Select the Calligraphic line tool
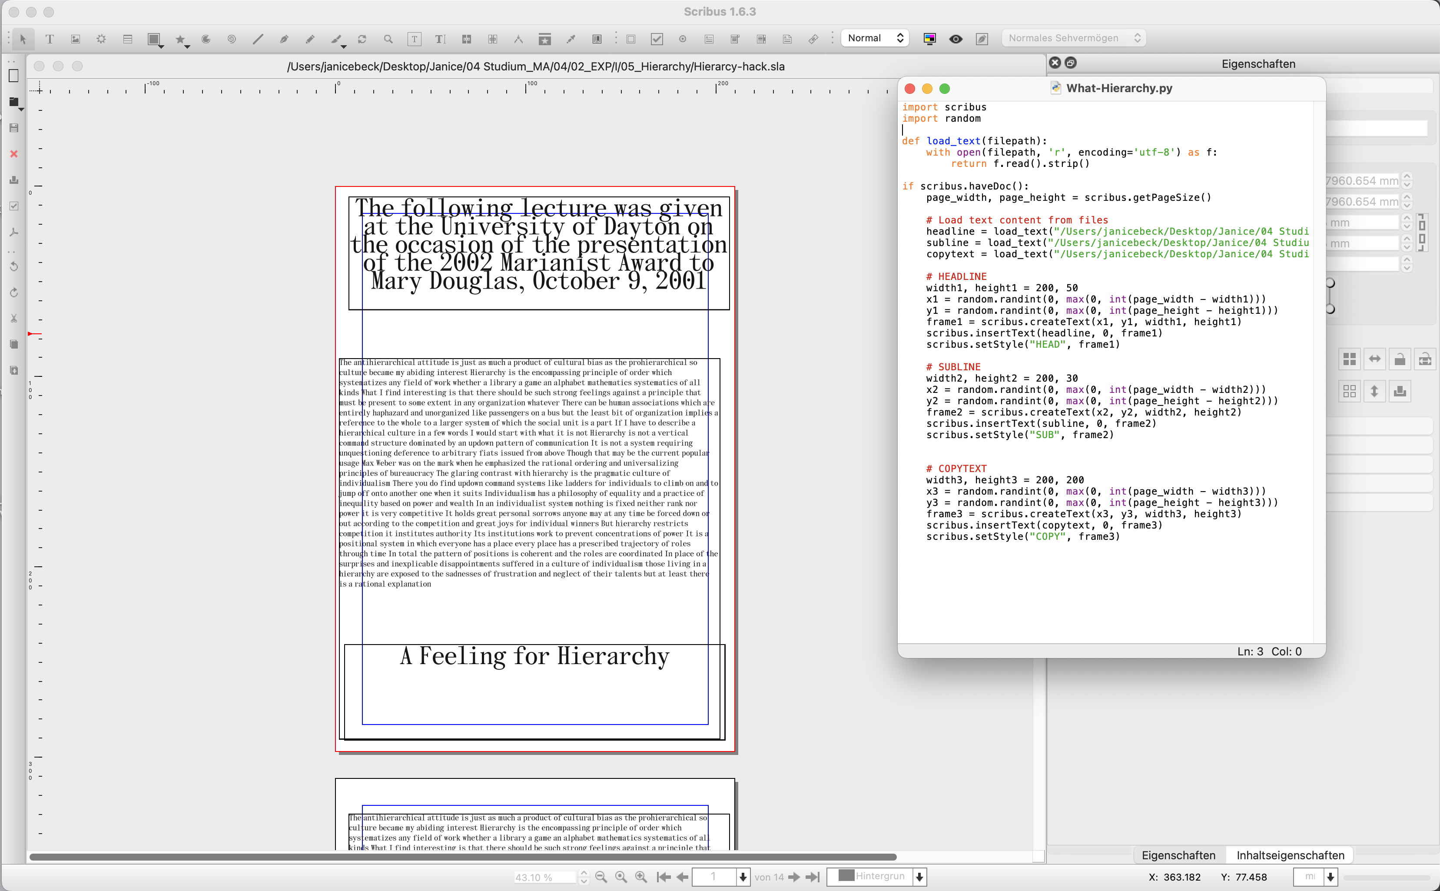Screen dimensions: 1440x891 336,39
